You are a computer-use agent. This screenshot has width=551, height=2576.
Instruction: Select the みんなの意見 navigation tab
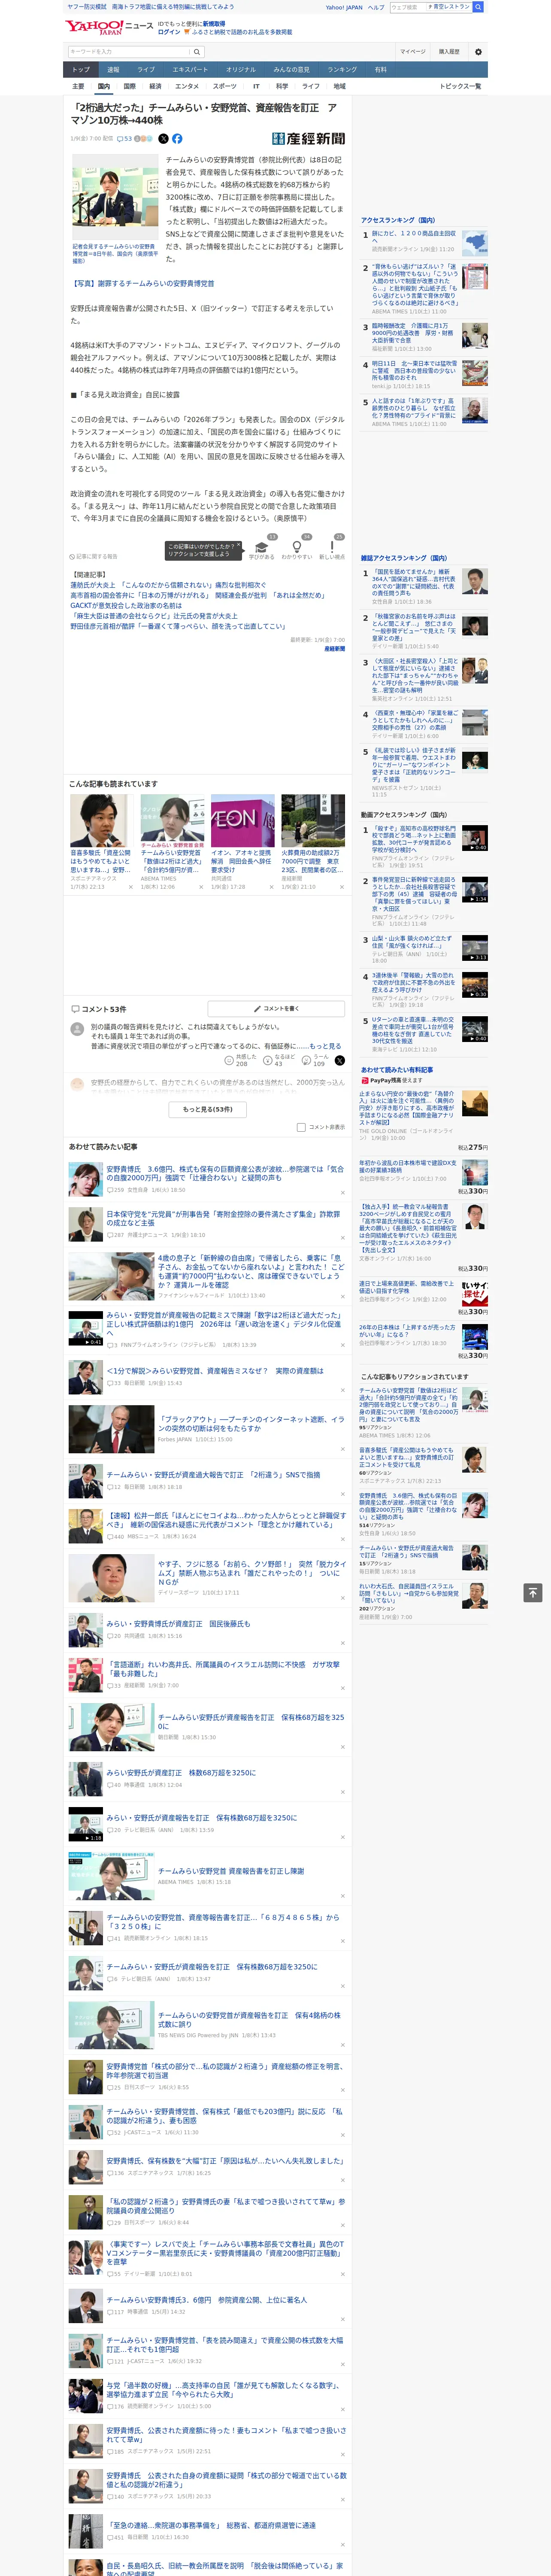[x=291, y=70]
